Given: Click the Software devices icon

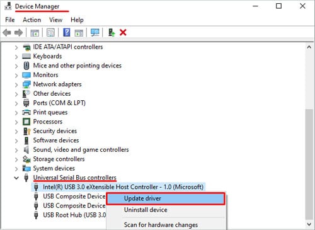Looking at the screenshot, I should 26,141.
